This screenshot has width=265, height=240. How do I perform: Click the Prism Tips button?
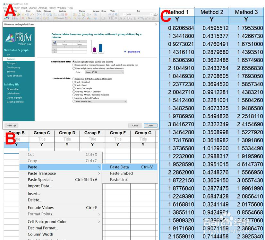[x=11, y=126]
